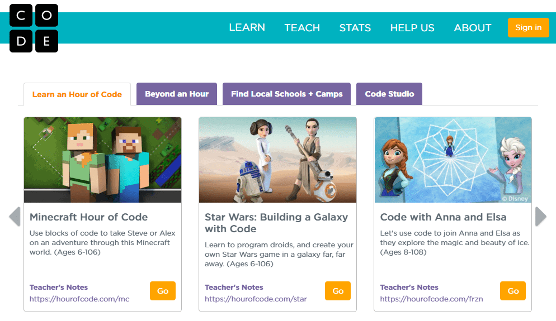Show next tutorials with right arrow
The height and width of the screenshot is (321, 556).
(540, 216)
